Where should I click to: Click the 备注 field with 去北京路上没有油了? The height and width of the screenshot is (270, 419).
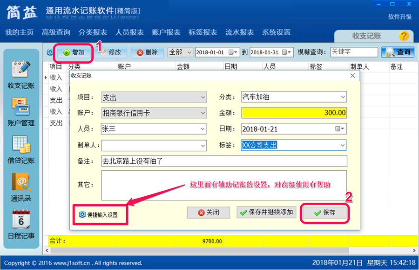click(x=224, y=161)
